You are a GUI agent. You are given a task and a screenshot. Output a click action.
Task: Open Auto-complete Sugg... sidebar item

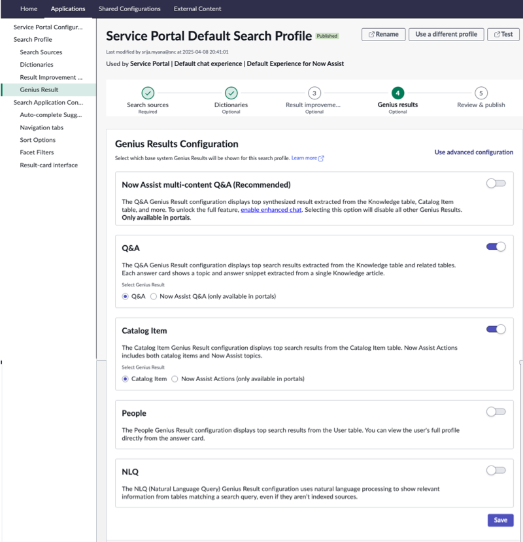point(51,115)
